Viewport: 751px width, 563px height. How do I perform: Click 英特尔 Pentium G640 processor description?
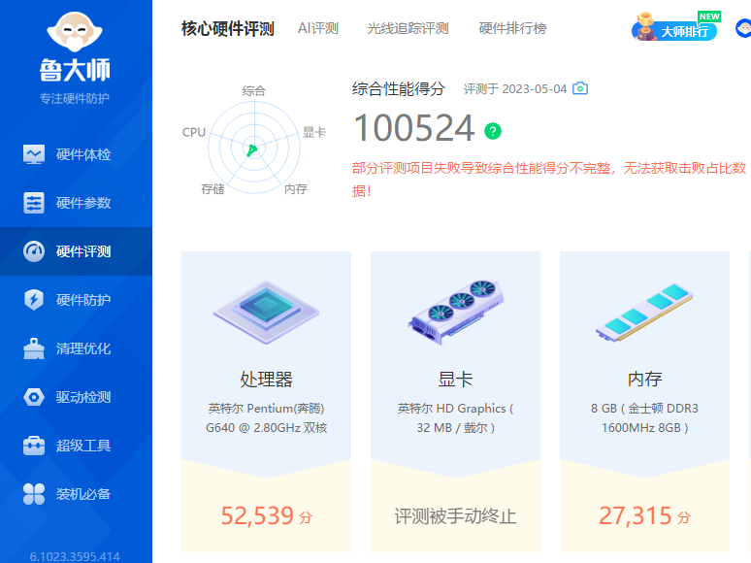(x=266, y=417)
